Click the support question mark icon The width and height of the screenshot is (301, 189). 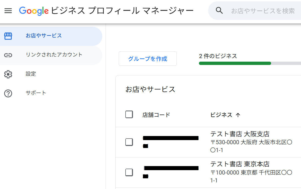point(8,93)
